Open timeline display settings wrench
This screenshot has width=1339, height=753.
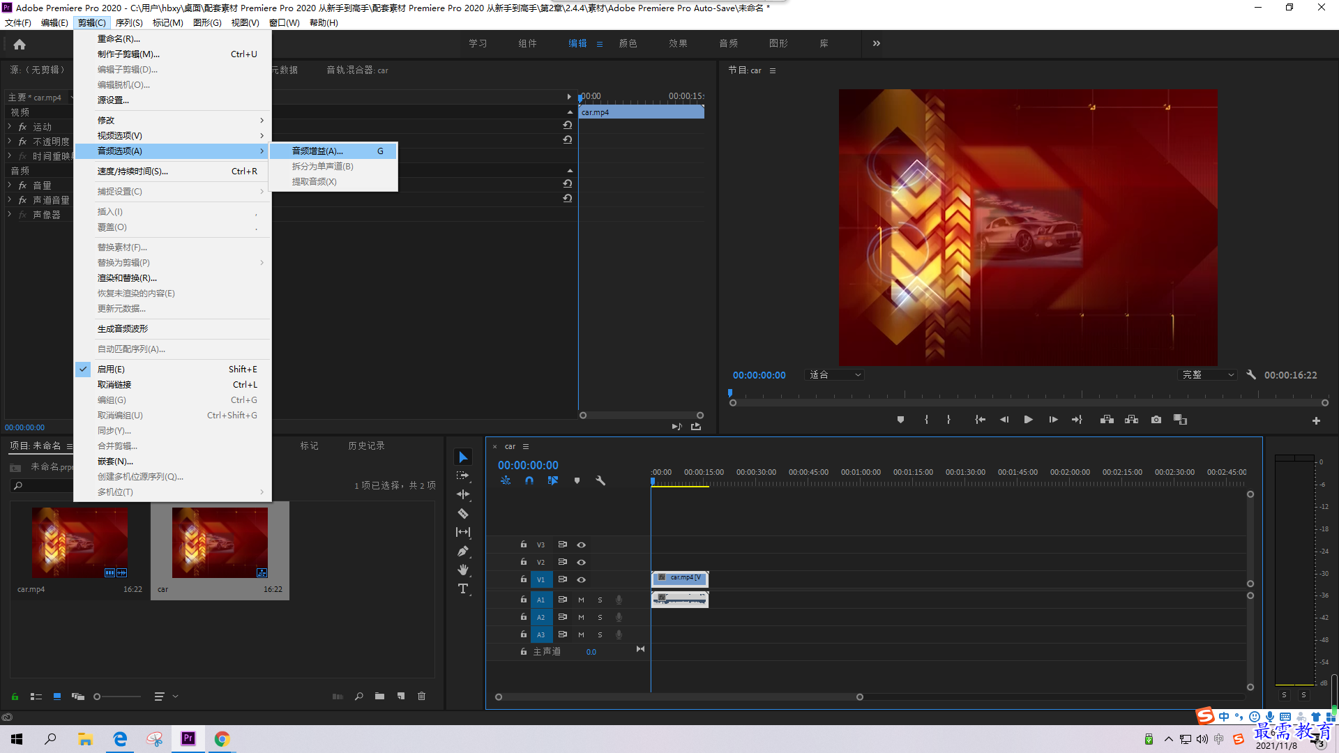coord(600,480)
